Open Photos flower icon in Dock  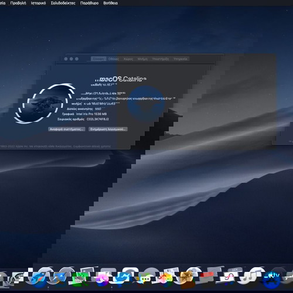165,278
